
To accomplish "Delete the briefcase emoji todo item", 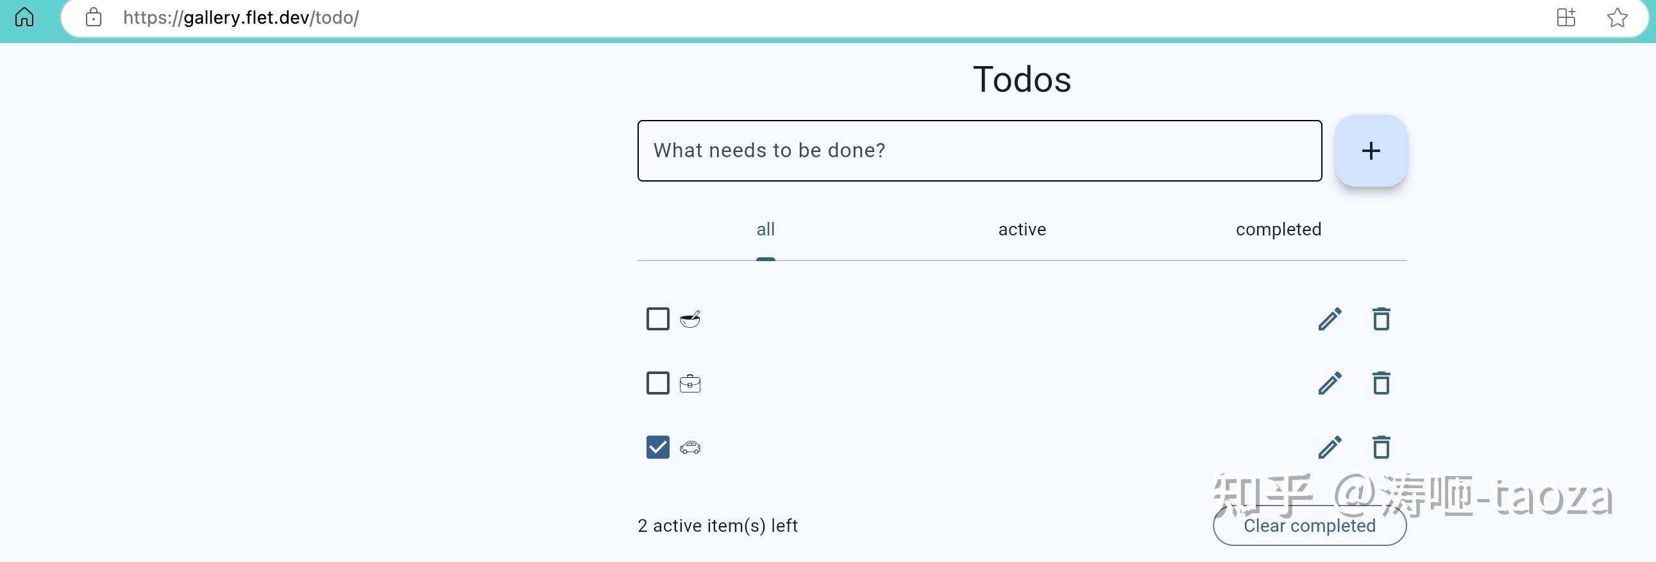I will [1381, 383].
